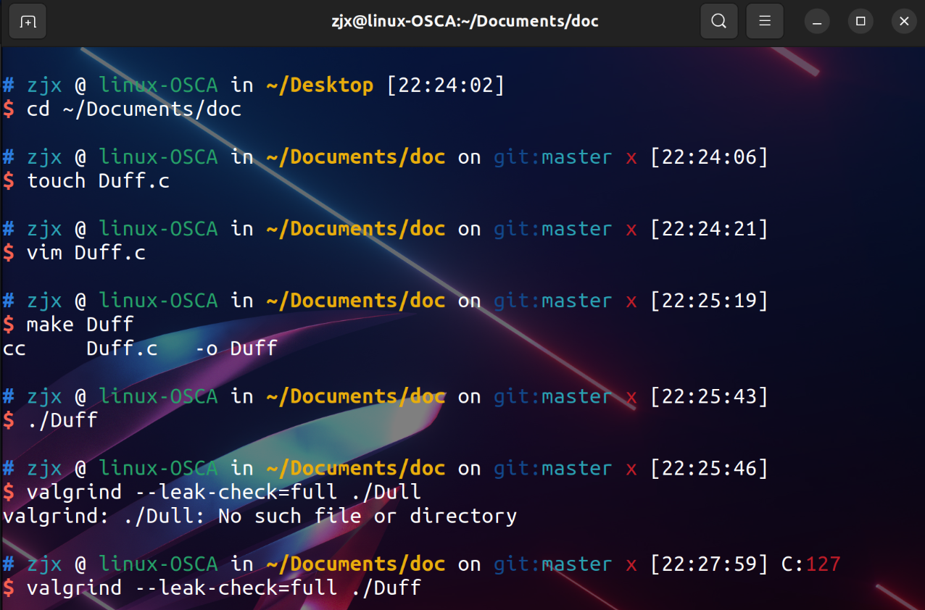
Task: Maximize the terminal window
Action: click(860, 21)
